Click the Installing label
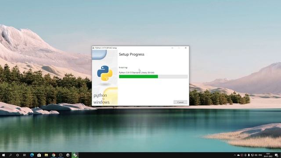This screenshot has height=158, width=281. [123, 68]
